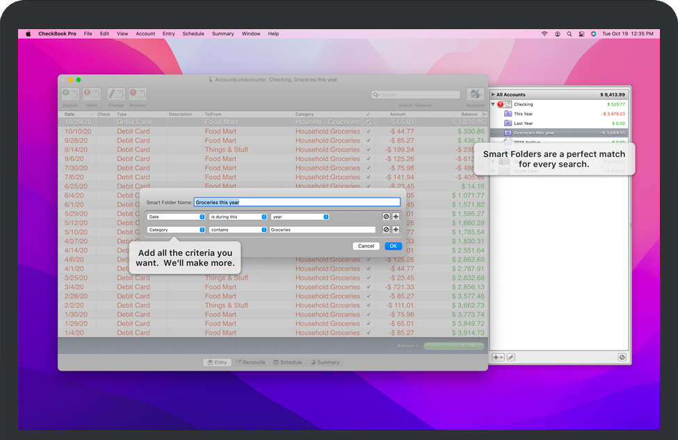The height and width of the screenshot is (440, 678).
Task: Add criteria after the Category row
Action: pyautogui.click(x=396, y=230)
